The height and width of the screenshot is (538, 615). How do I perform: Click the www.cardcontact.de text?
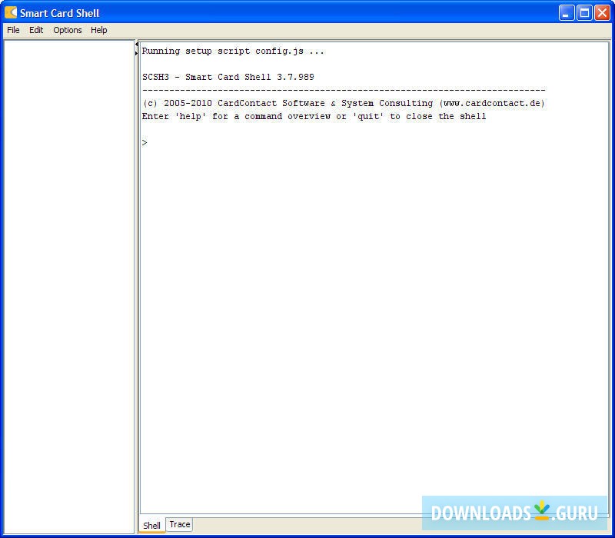[492, 103]
